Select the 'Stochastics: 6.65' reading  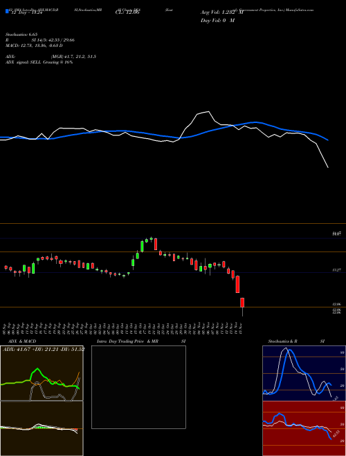point(21,35)
